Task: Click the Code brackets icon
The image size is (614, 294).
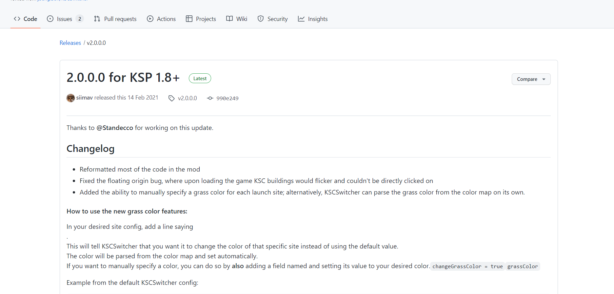Action: (17, 19)
